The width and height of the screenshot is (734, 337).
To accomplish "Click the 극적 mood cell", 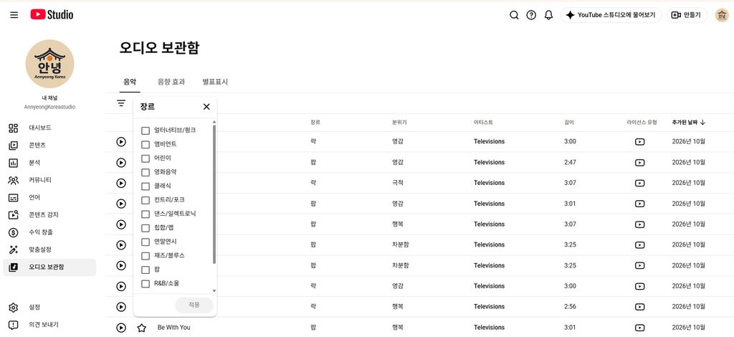I will click(397, 183).
